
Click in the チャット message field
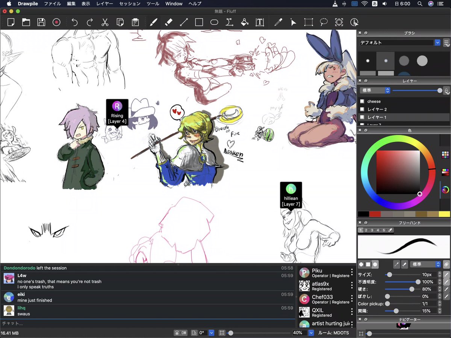(x=148, y=323)
